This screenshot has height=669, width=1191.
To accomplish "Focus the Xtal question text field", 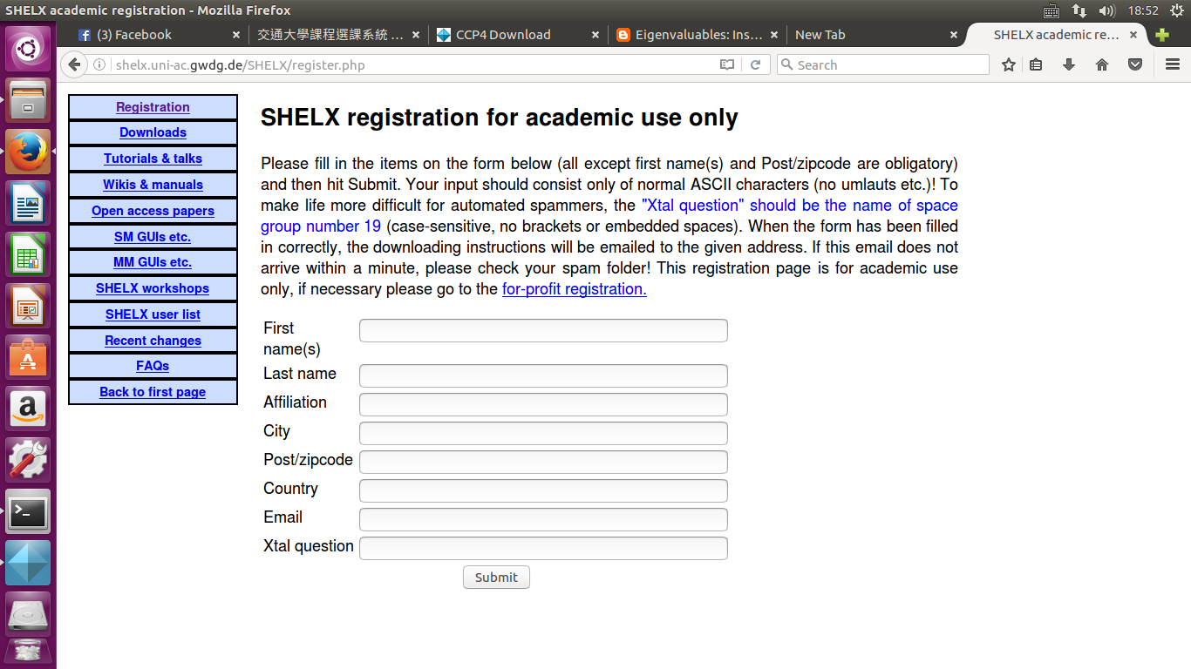I will pyautogui.click(x=543, y=548).
